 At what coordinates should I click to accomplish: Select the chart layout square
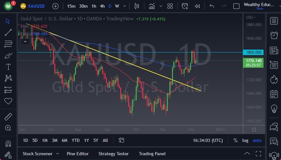(x=236, y=6)
